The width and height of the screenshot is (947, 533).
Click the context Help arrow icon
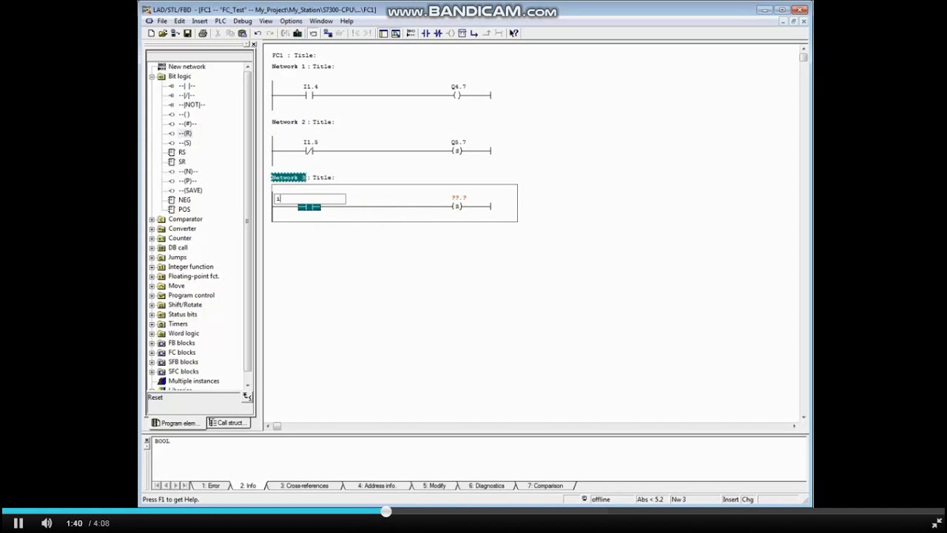click(x=514, y=33)
